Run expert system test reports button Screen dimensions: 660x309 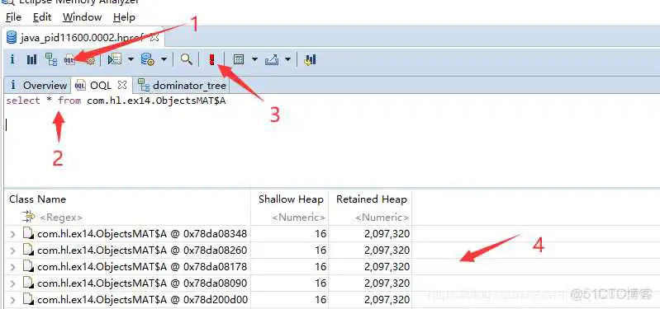pos(115,59)
